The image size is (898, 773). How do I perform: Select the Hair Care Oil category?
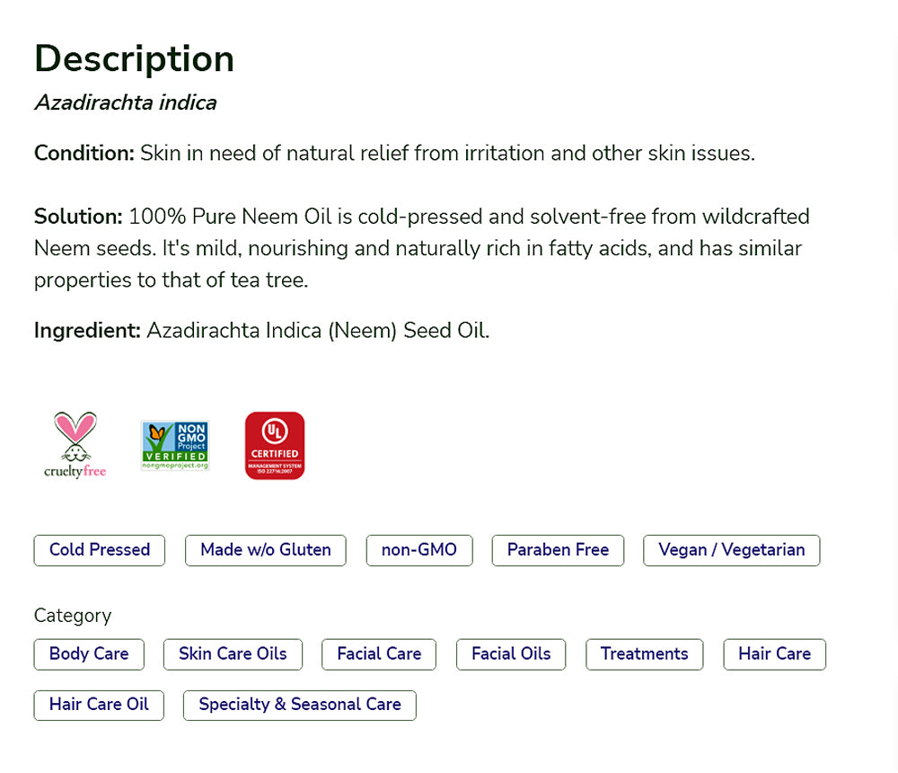tap(99, 705)
